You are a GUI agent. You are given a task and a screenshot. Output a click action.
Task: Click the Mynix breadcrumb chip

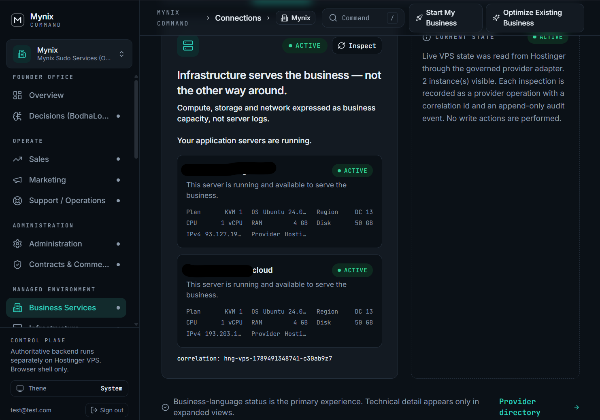[296, 18]
